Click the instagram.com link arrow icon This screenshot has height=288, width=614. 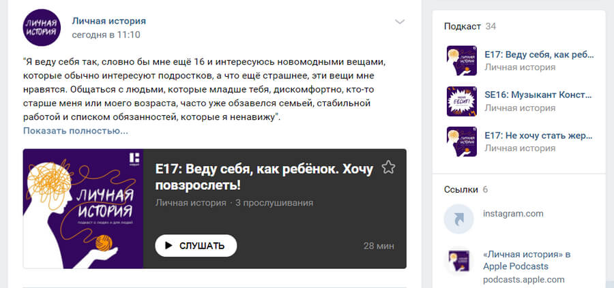(458, 219)
